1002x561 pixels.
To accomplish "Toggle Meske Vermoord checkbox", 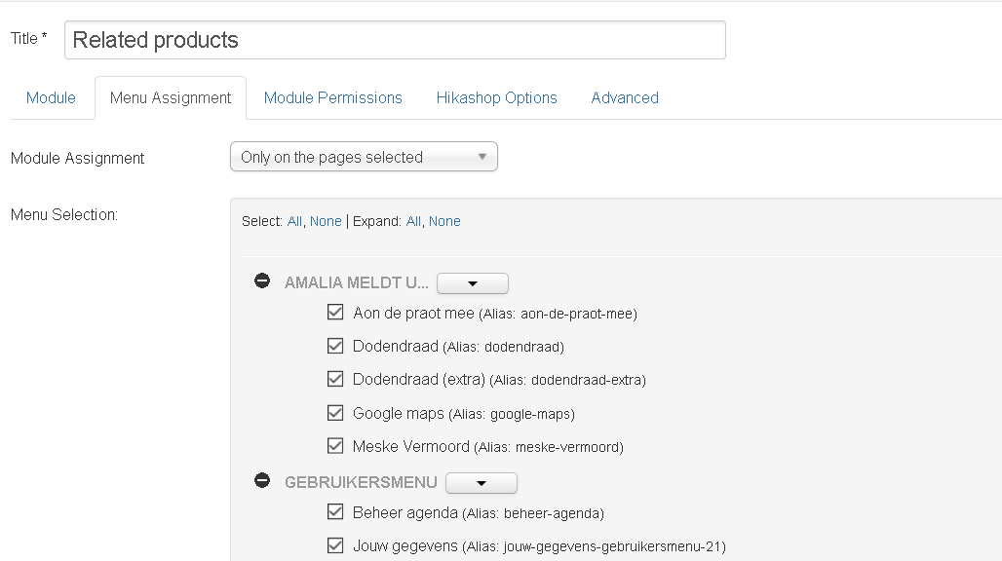I will [x=336, y=446].
